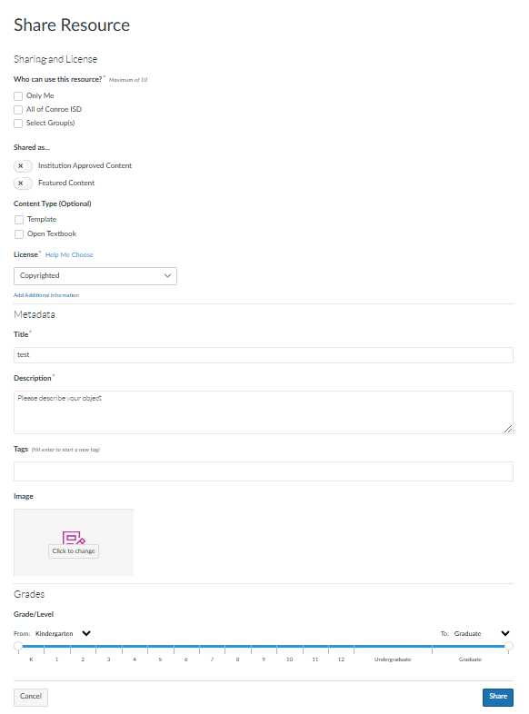This screenshot has height=714, width=529.
Task: Click the description box resize handle
Action: tap(508, 429)
